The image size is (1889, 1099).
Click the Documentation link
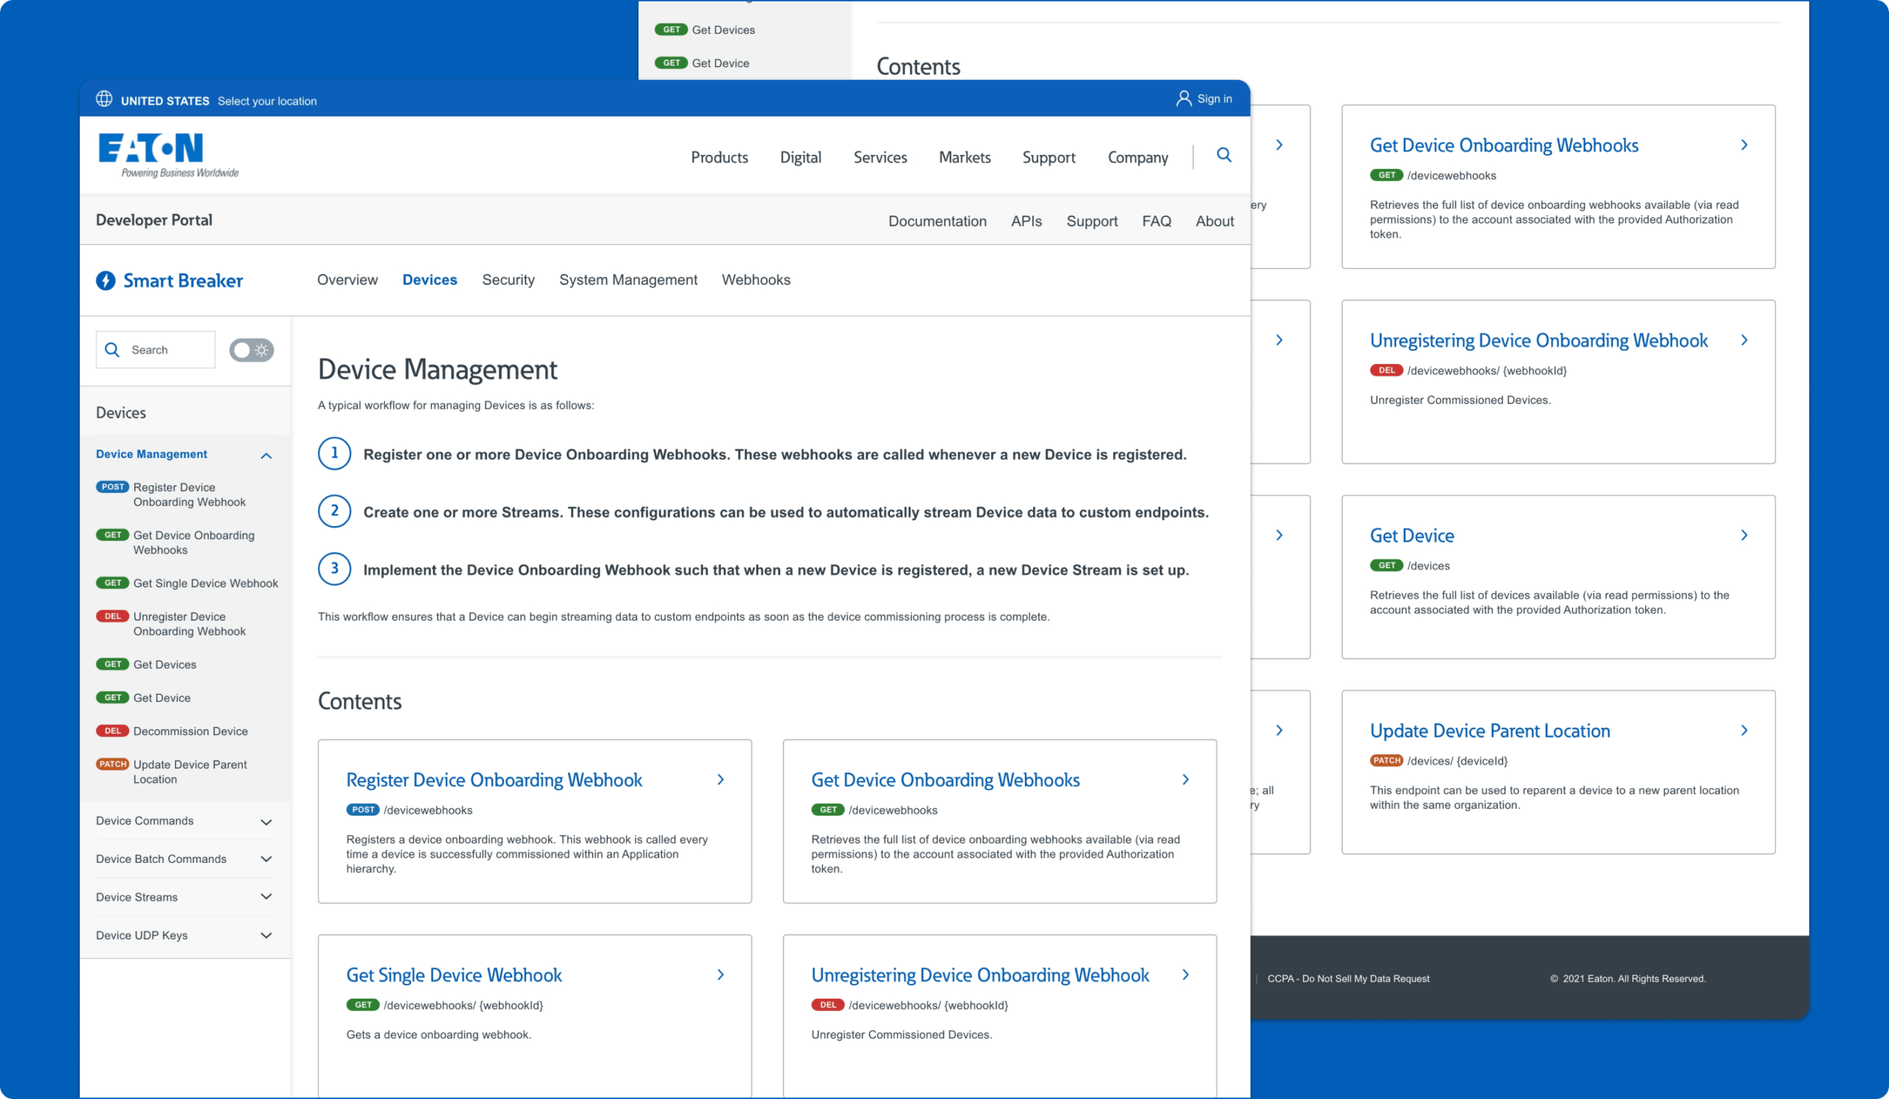point(936,221)
